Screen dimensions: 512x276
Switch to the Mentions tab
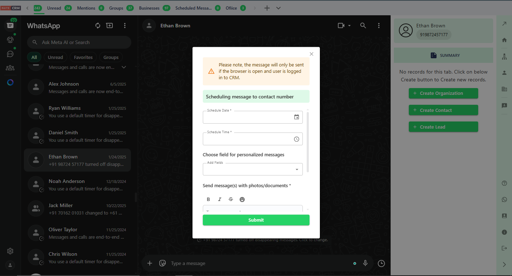(86, 8)
